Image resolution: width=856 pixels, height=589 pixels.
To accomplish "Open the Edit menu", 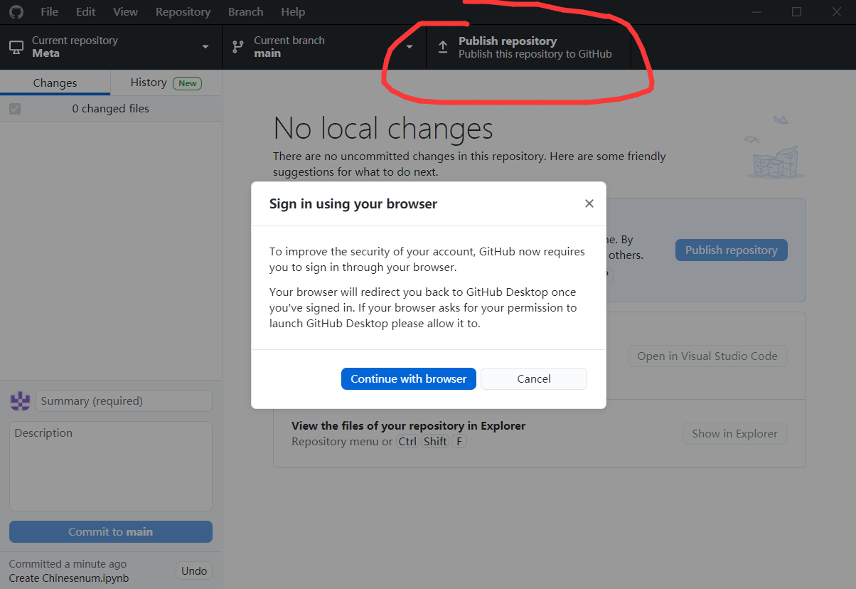I will 86,12.
